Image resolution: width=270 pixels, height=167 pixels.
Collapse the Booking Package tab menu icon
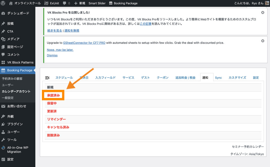(x=47, y=78)
